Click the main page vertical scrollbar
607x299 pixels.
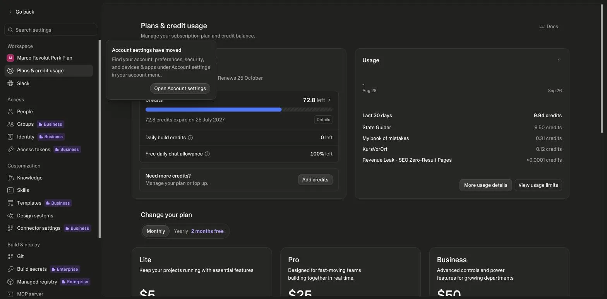(602, 70)
